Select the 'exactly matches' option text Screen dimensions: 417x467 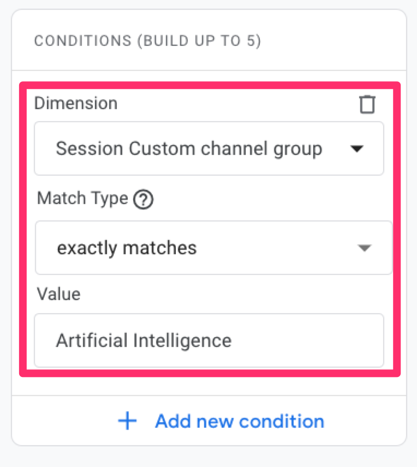[127, 248]
